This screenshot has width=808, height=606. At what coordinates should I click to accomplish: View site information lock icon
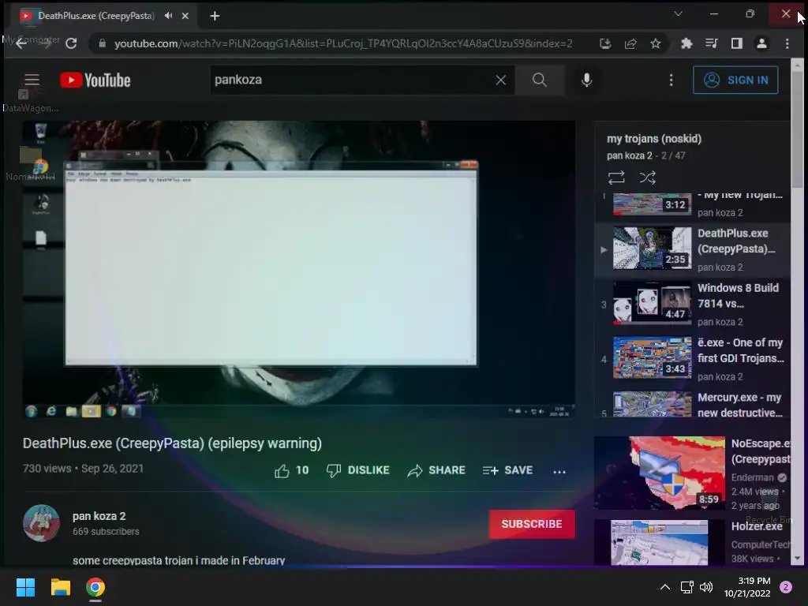pyautogui.click(x=102, y=44)
